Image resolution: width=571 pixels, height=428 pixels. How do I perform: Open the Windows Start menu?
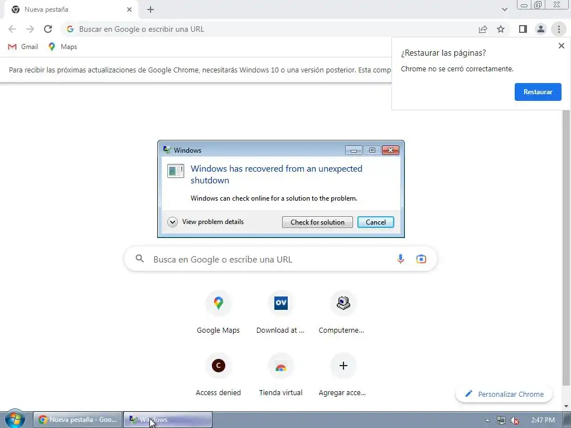[14, 419]
